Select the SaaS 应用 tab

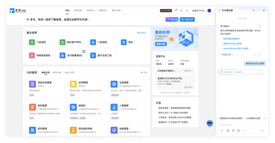(x=69, y=73)
